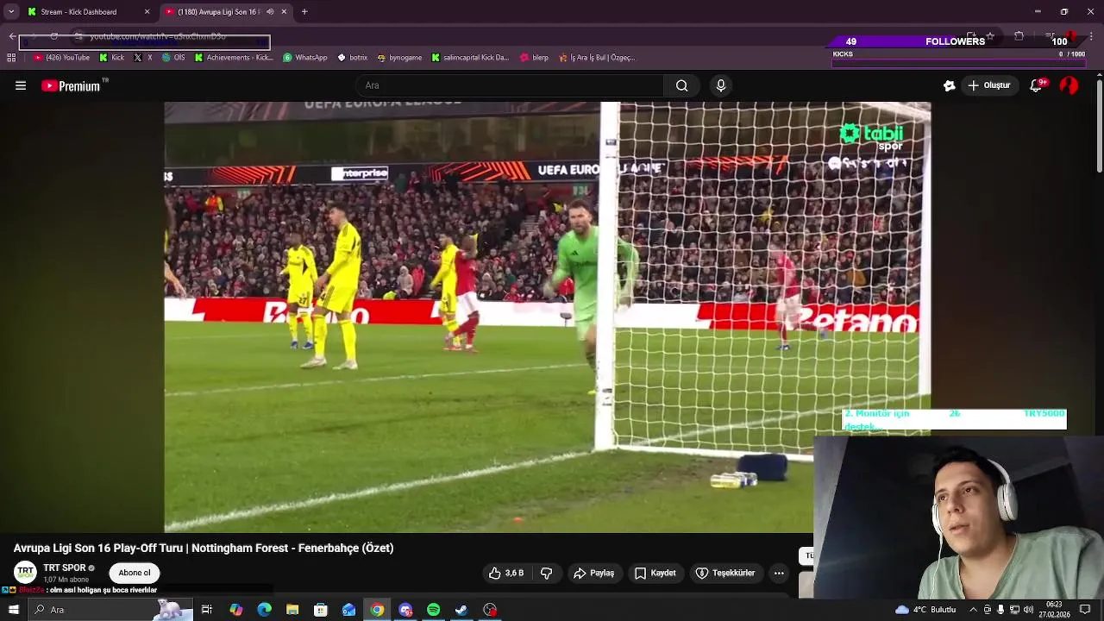This screenshot has width=1104, height=621.
Task: Open Achievements - Kick bookmark
Action: 234,58
